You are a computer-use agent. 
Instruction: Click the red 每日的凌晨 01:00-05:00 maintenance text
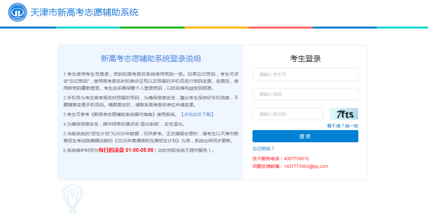(126, 150)
